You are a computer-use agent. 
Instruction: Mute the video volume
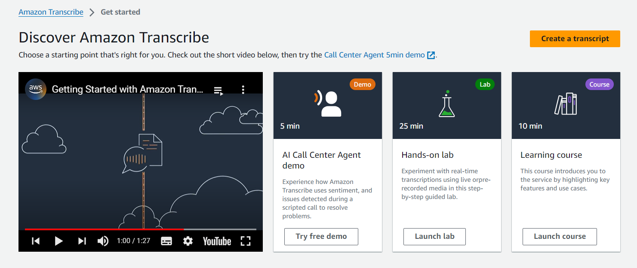pyautogui.click(x=103, y=241)
